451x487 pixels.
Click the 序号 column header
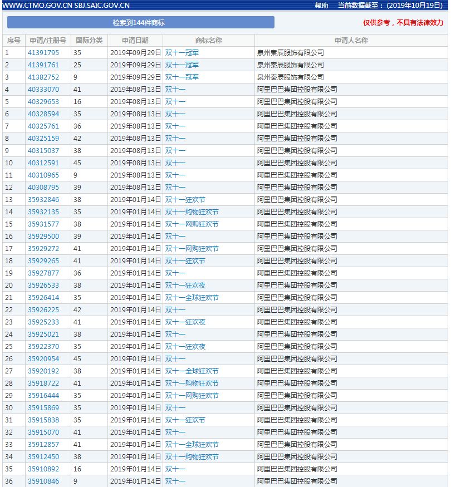(14, 41)
